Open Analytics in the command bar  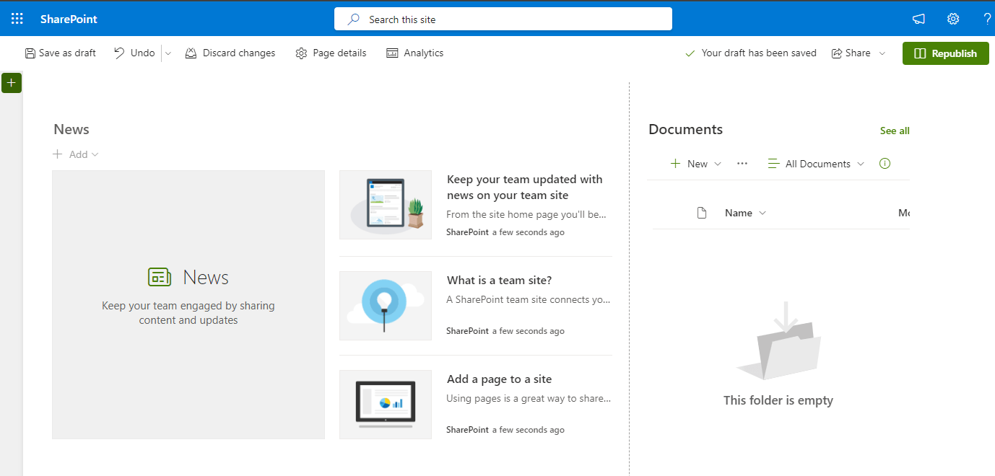[x=415, y=53]
